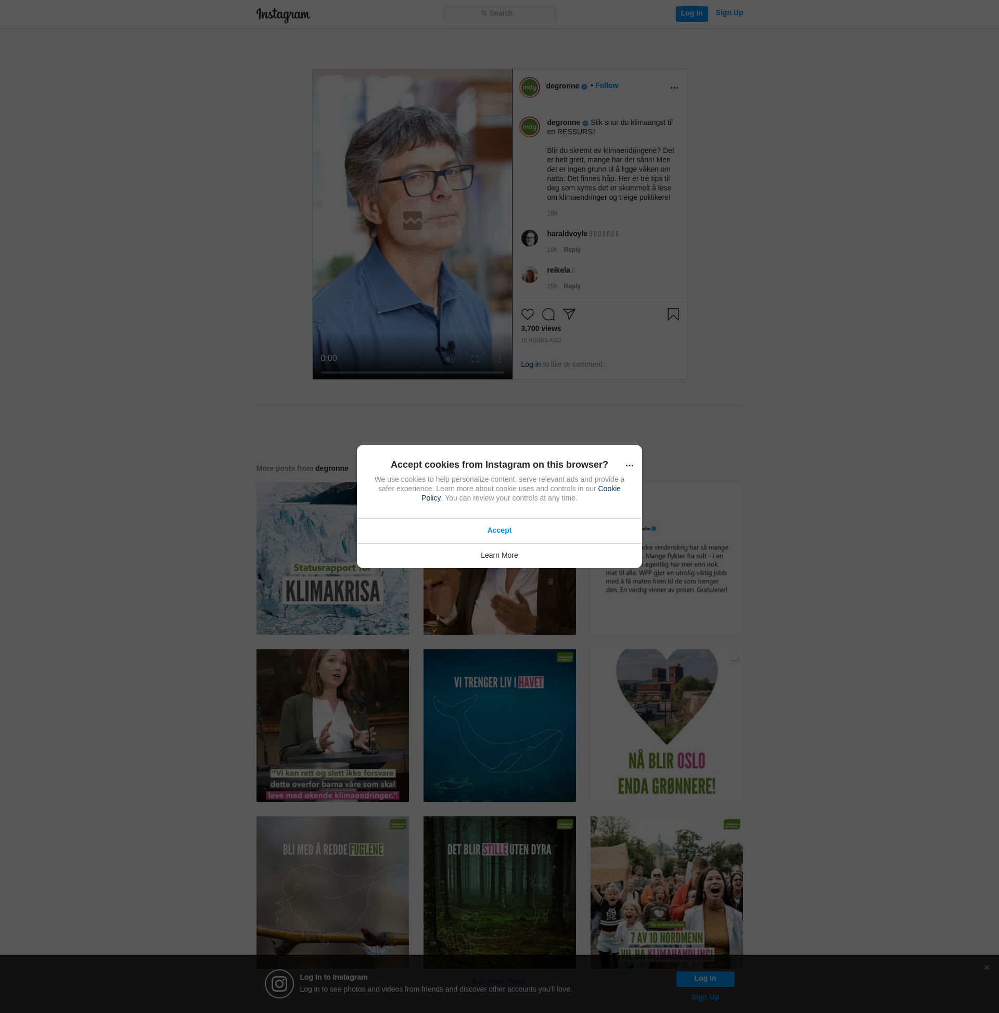Open post options three-dots menu
This screenshot has height=1013, width=999.
point(674,88)
